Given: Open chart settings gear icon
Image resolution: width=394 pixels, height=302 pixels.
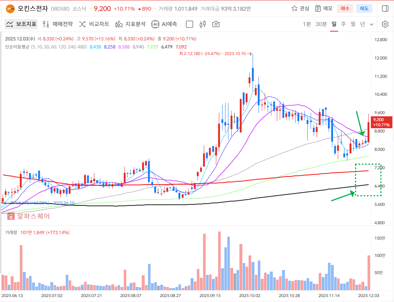Looking at the screenshot, I should click(385, 24).
